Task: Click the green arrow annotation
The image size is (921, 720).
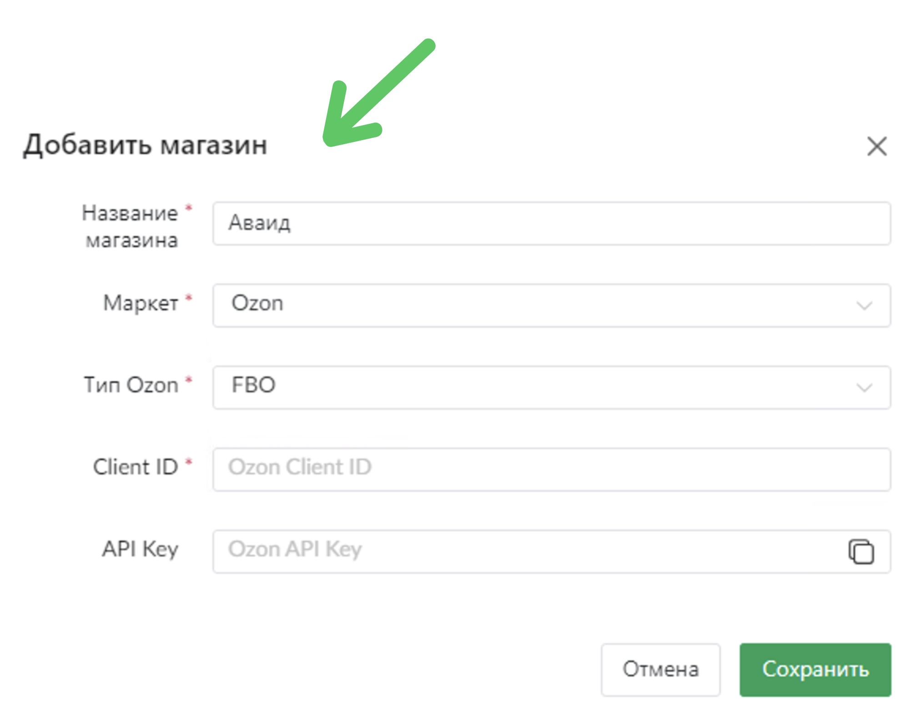Action: click(378, 93)
